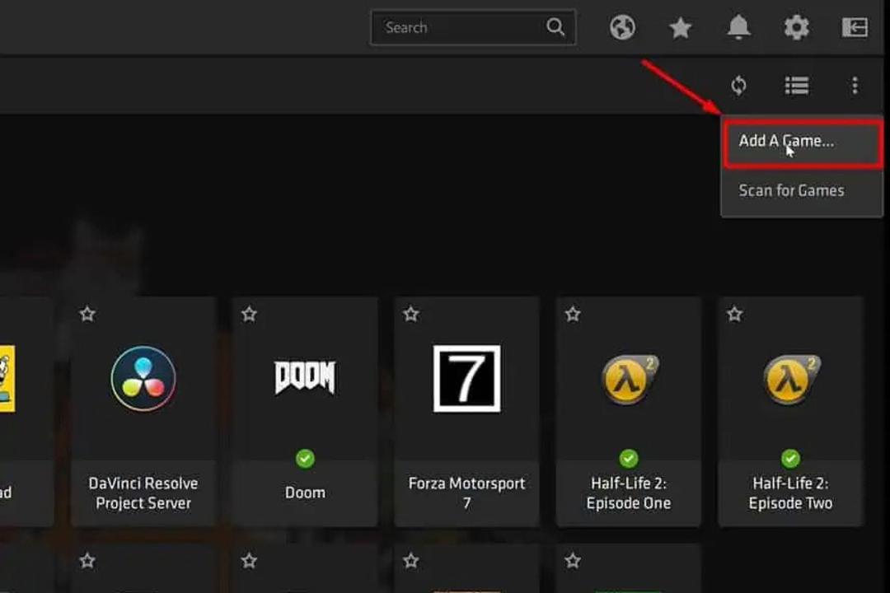Favorite DaVinci Resolve Project Server tile
890x593 pixels.
87,314
